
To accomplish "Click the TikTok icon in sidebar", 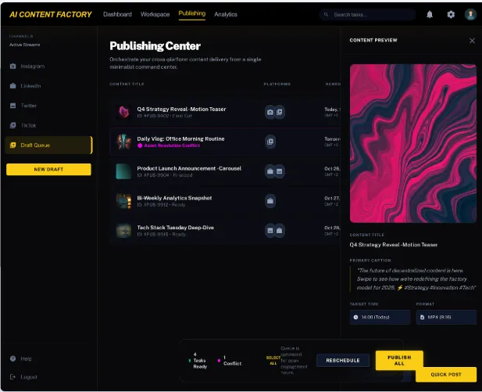I will coord(12,125).
